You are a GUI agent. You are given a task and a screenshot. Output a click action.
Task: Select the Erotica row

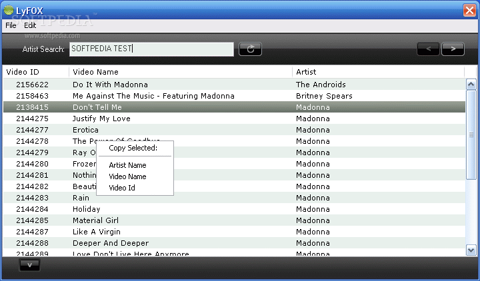click(x=234, y=130)
